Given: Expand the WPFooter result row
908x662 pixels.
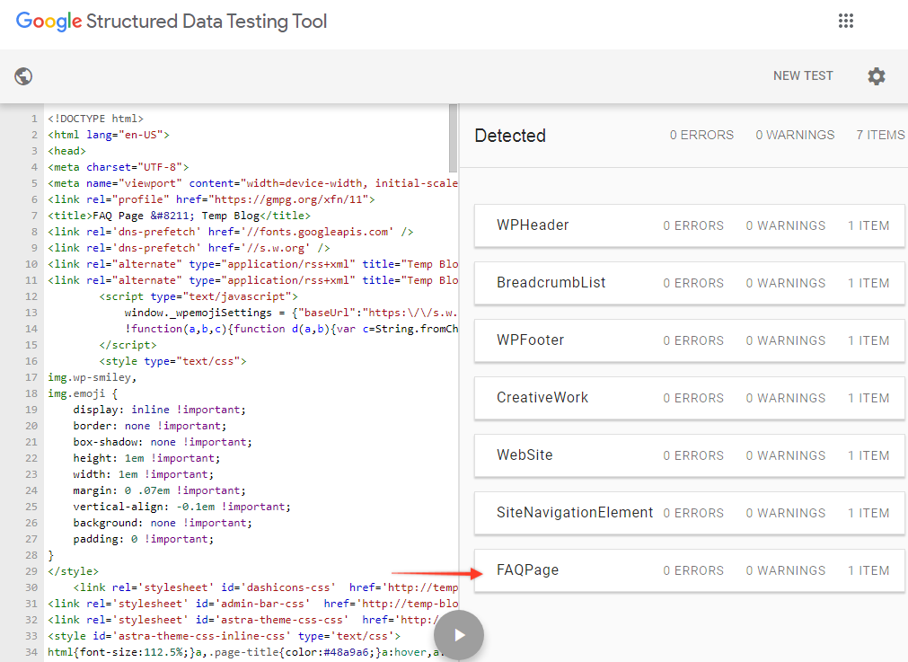Looking at the screenshot, I should click(x=689, y=340).
